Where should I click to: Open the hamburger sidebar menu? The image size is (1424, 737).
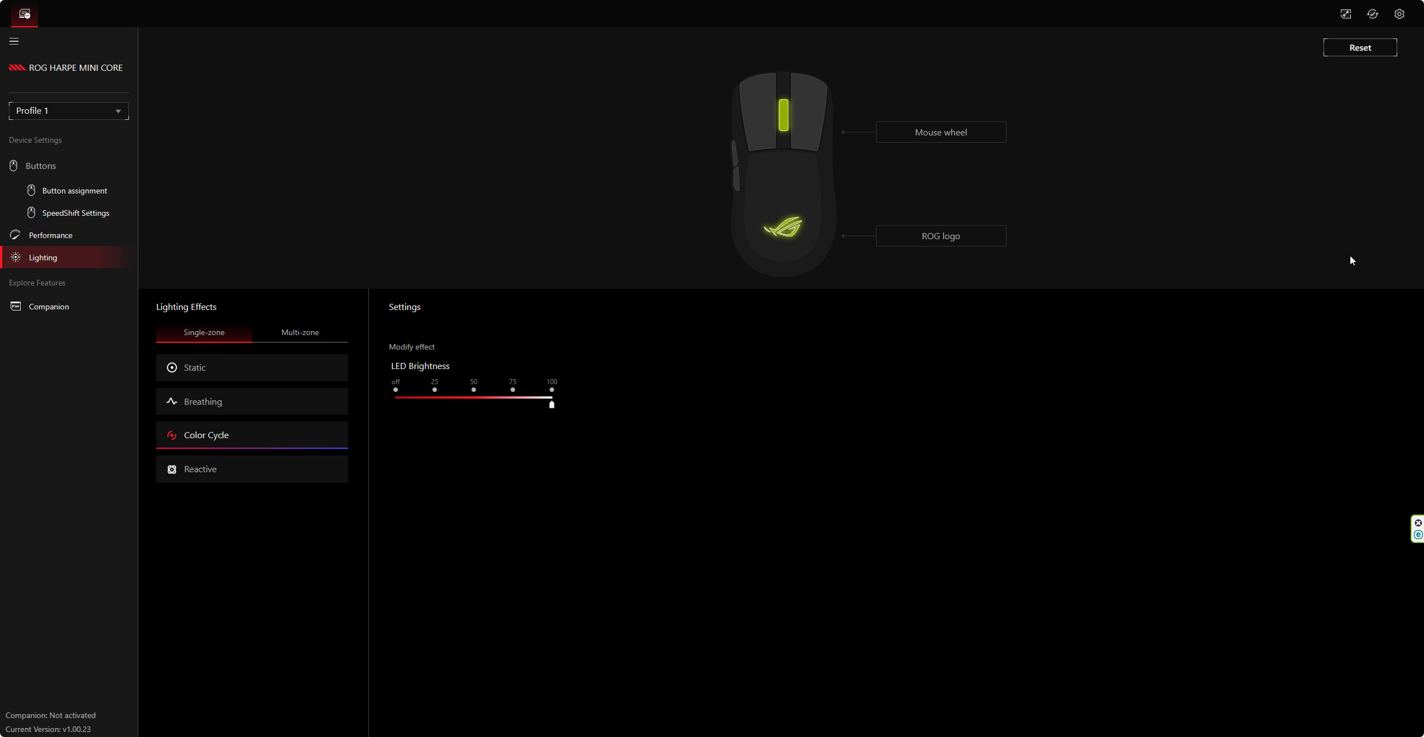pos(14,41)
